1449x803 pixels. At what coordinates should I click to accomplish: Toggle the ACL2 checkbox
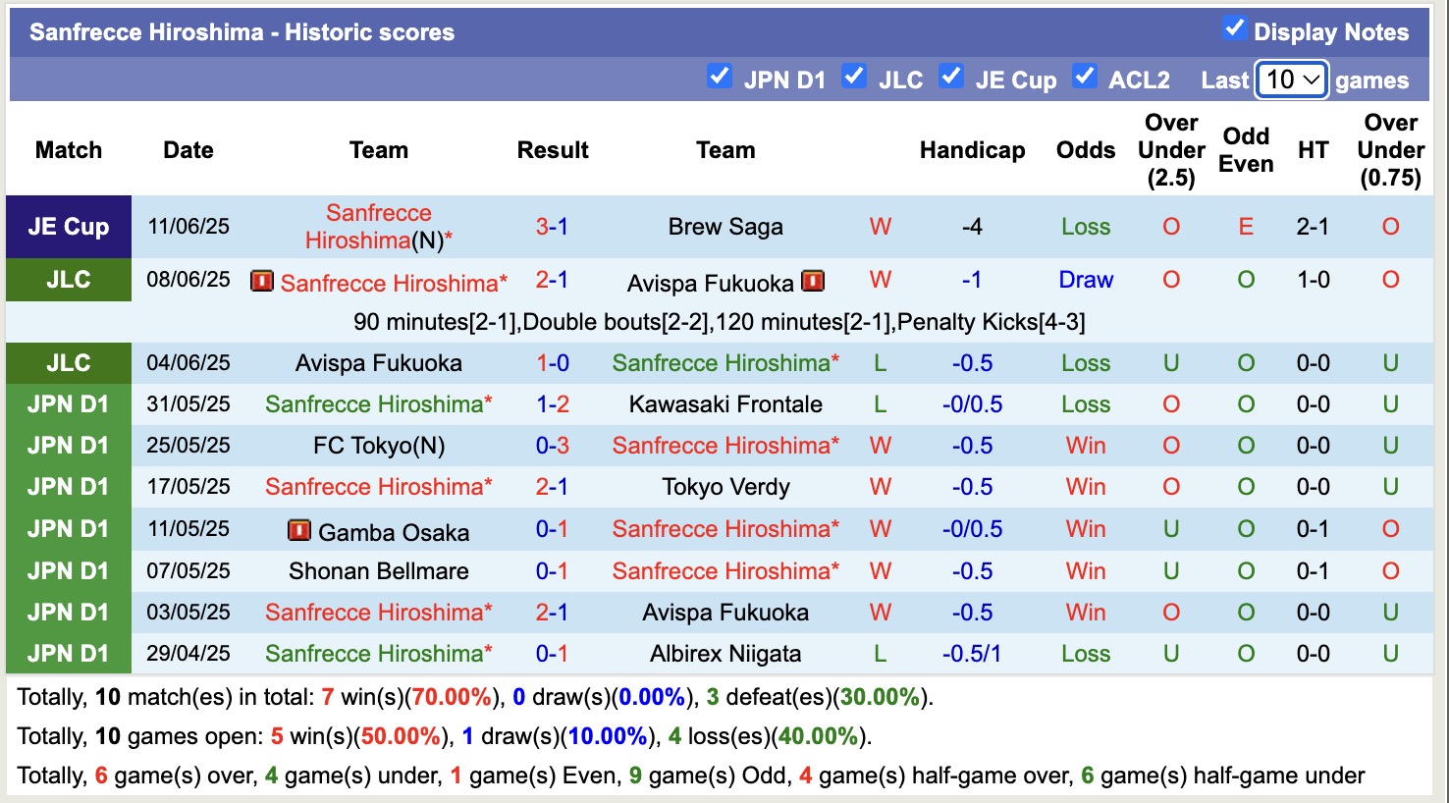coord(1086,78)
